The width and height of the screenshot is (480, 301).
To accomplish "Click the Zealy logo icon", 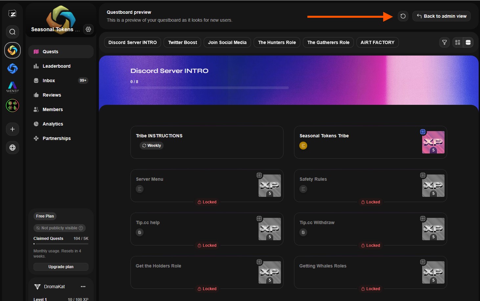I will point(12,13).
